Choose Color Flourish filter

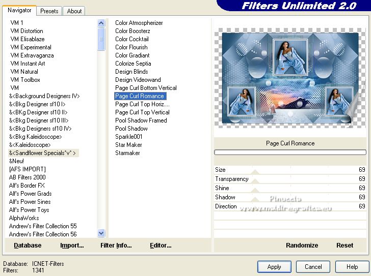pos(131,47)
